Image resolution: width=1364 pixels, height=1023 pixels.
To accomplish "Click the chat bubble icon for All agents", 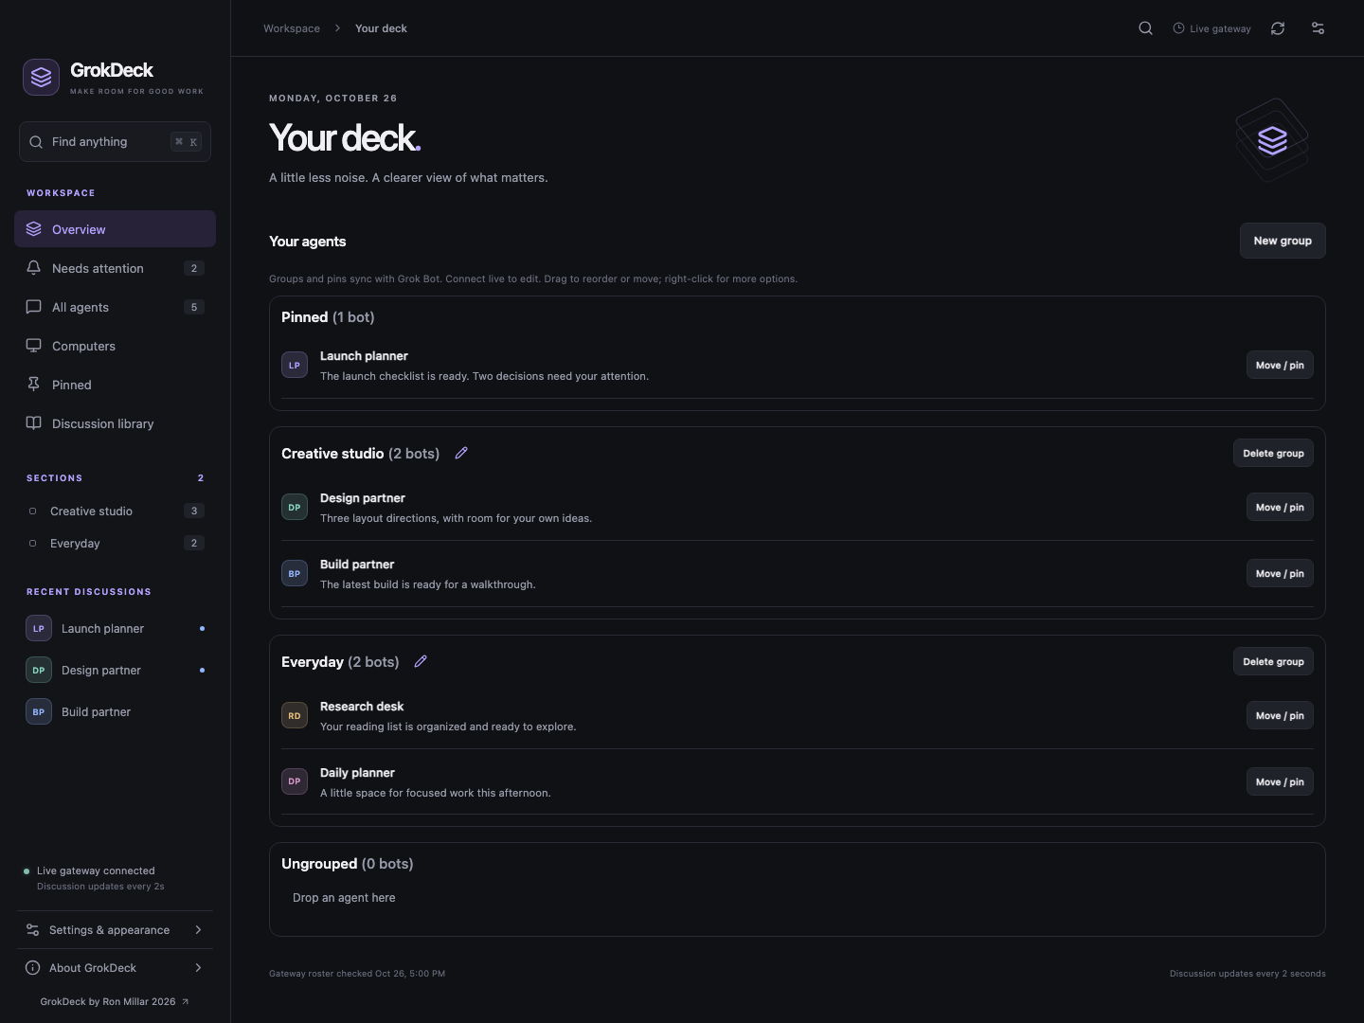I will pos(33,307).
